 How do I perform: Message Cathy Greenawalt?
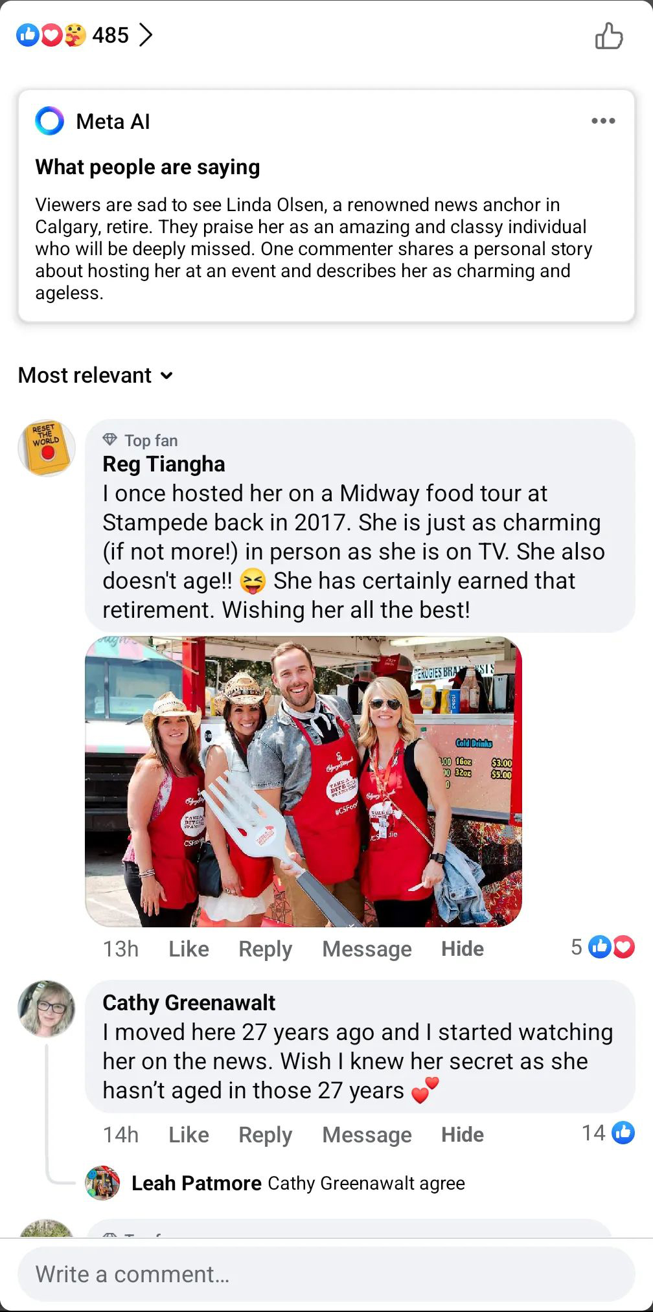(x=367, y=1135)
